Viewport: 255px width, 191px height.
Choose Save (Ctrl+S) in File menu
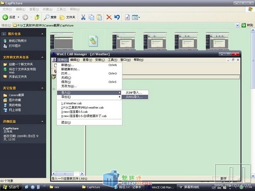pos(89,82)
